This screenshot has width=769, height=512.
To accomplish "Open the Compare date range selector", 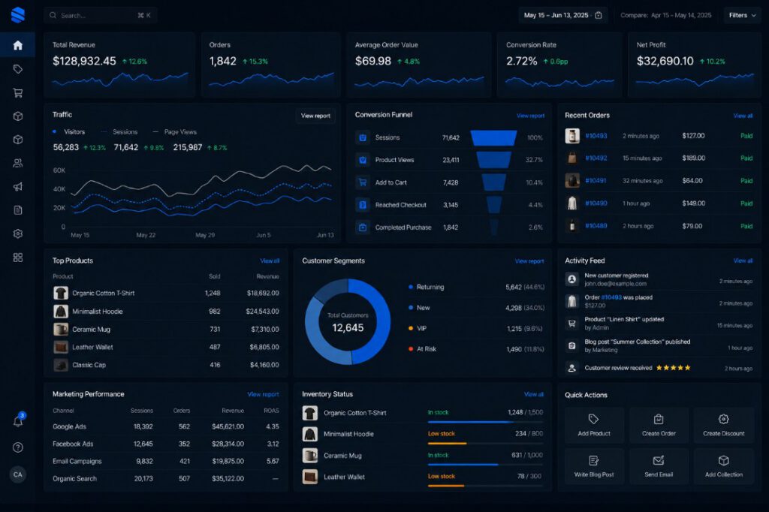I will tap(665, 15).
